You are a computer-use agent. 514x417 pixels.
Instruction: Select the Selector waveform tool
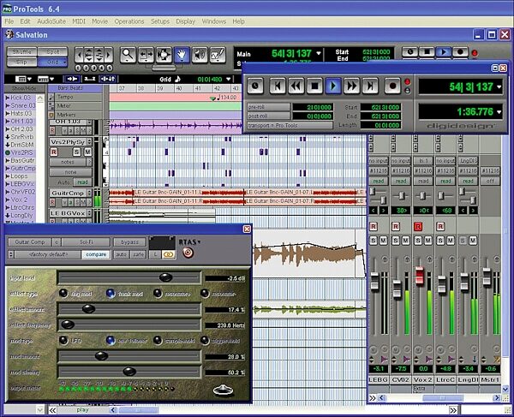tap(164, 55)
